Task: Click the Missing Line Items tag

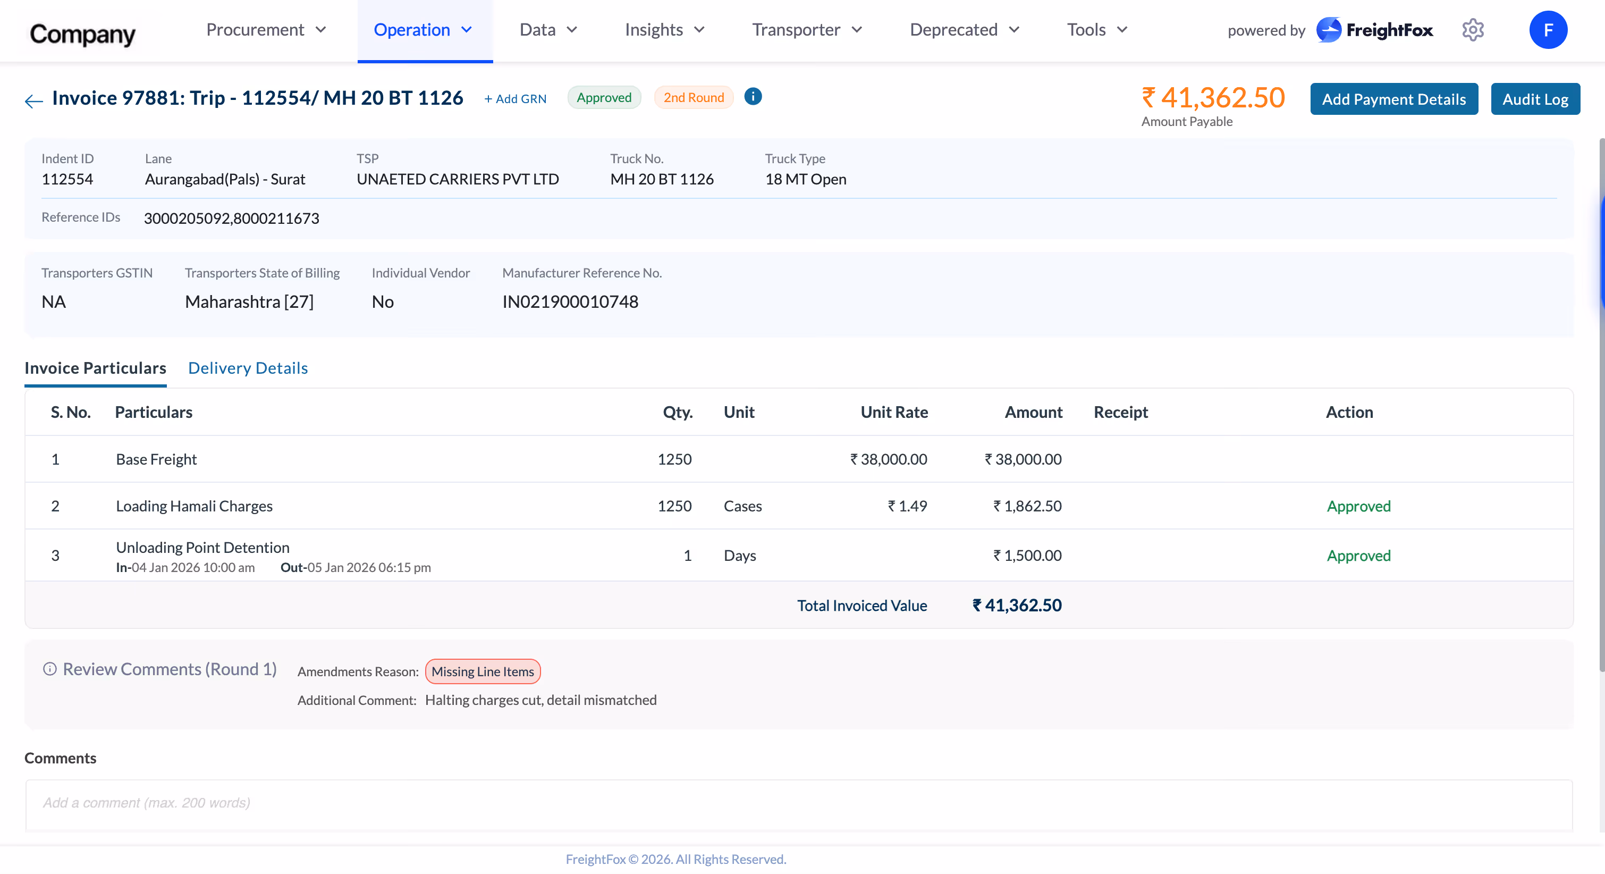Action: [482, 671]
